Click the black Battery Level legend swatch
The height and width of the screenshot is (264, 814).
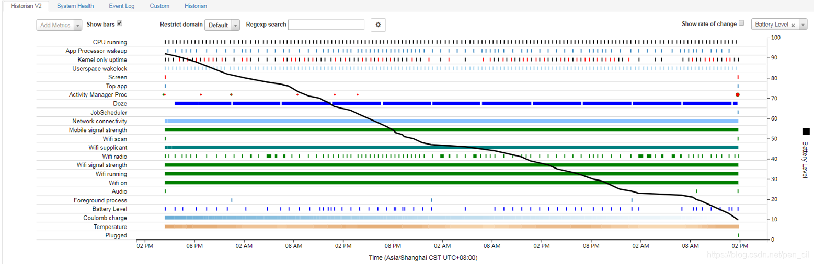coord(806,131)
